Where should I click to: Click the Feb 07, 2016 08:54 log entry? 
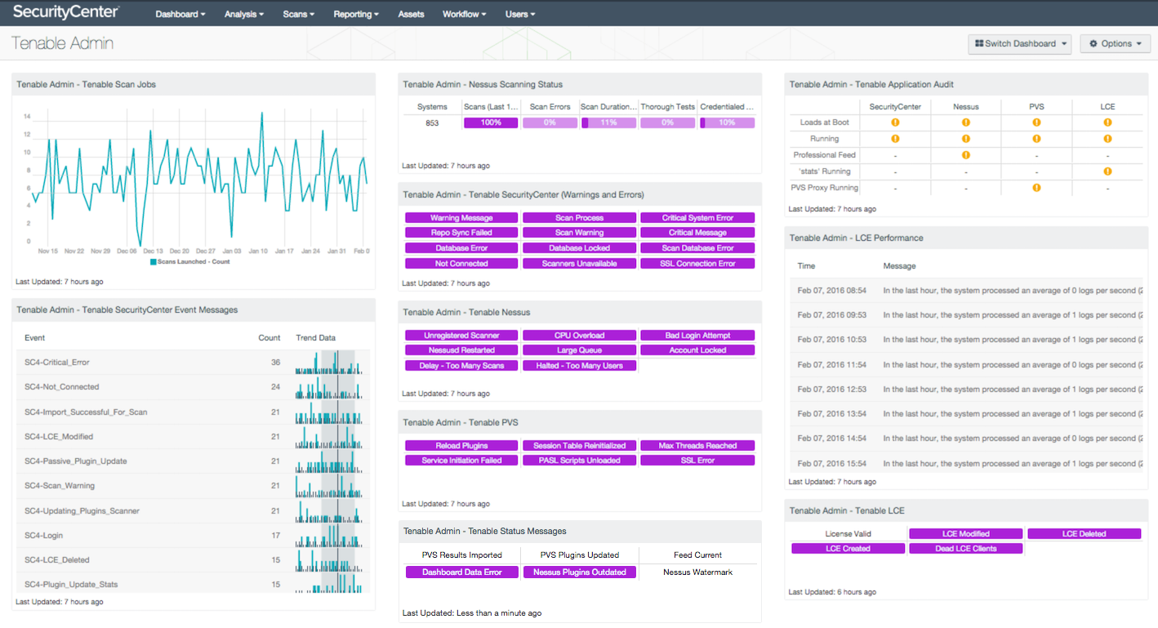tap(966, 291)
